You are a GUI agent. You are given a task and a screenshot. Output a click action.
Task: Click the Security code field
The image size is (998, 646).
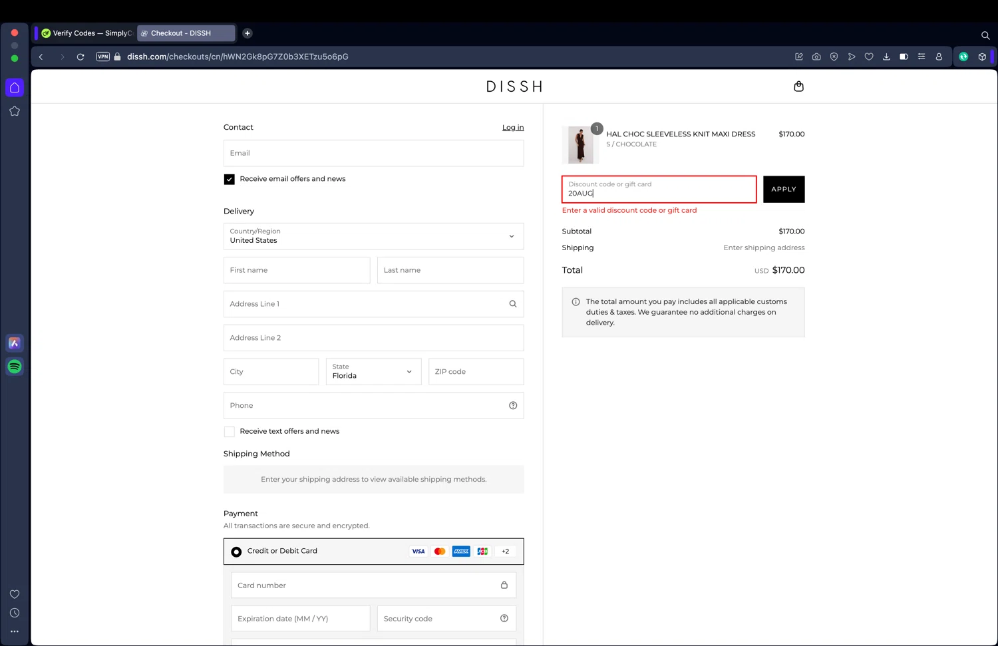coord(446,619)
